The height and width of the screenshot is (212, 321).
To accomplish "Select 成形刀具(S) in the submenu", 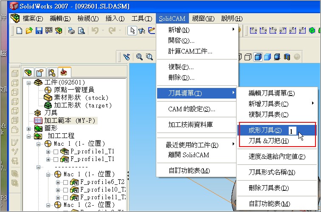I will click(265, 130).
